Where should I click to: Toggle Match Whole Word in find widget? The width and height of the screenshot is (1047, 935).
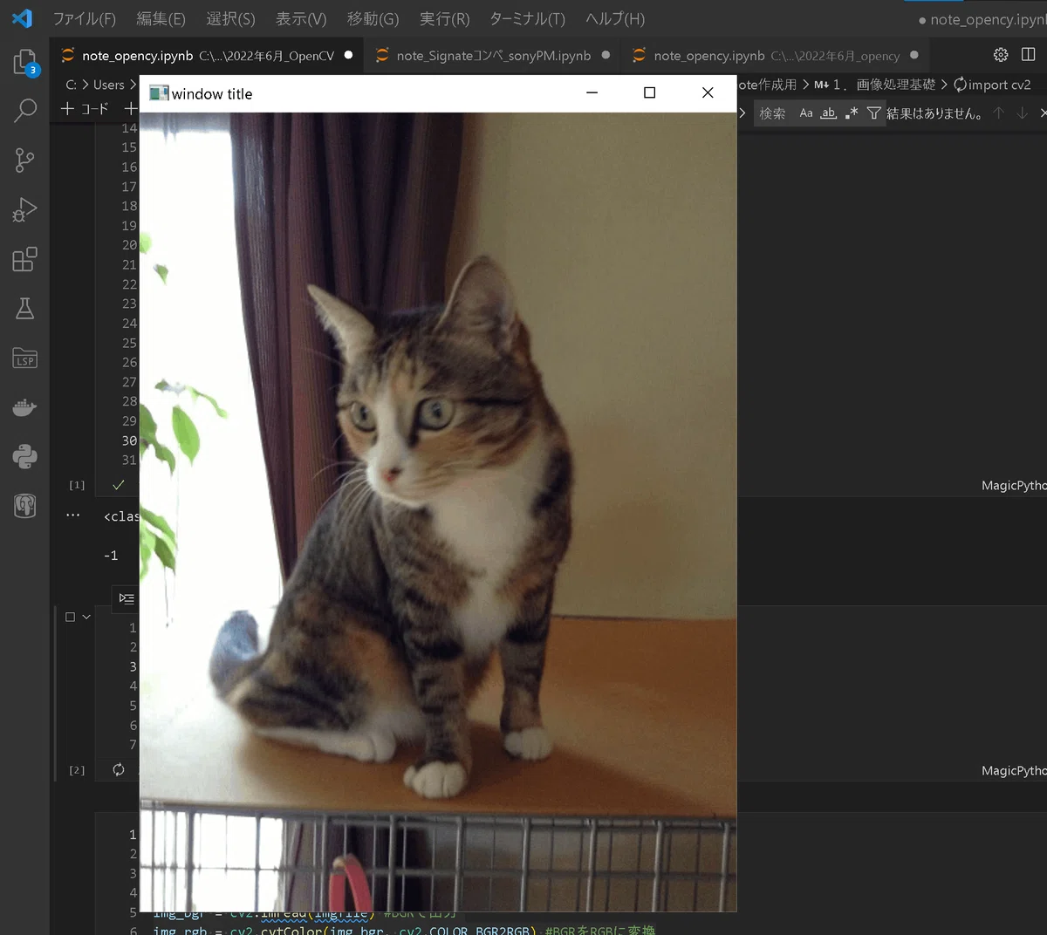829,113
